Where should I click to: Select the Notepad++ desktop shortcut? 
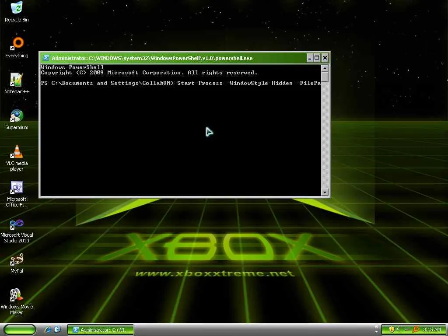tap(17, 84)
